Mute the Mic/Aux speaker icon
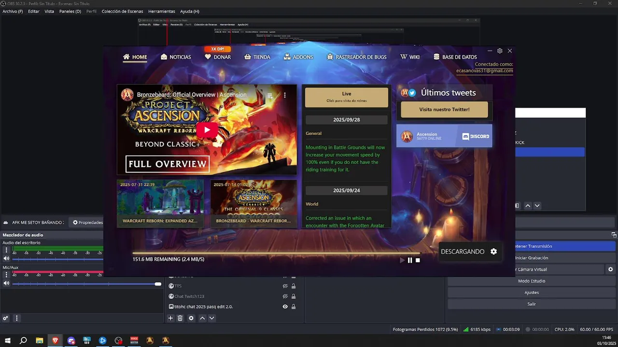Image resolution: width=618 pixels, height=347 pixels. 6,283
